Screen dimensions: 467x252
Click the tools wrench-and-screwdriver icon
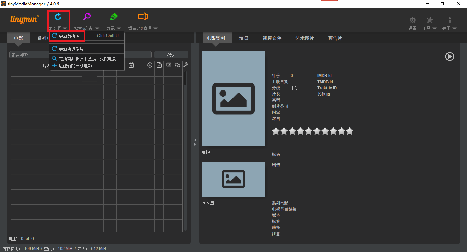click(430, 20)
